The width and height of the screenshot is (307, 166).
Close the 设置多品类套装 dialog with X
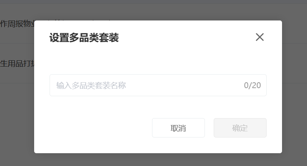(260, 37)
